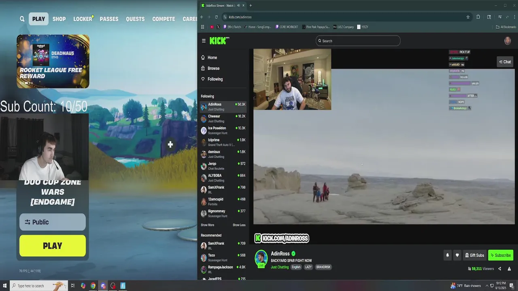Viewport: 518px width, 291px height.
Task: Select the English language tag
Action: [x=296, y=267]
